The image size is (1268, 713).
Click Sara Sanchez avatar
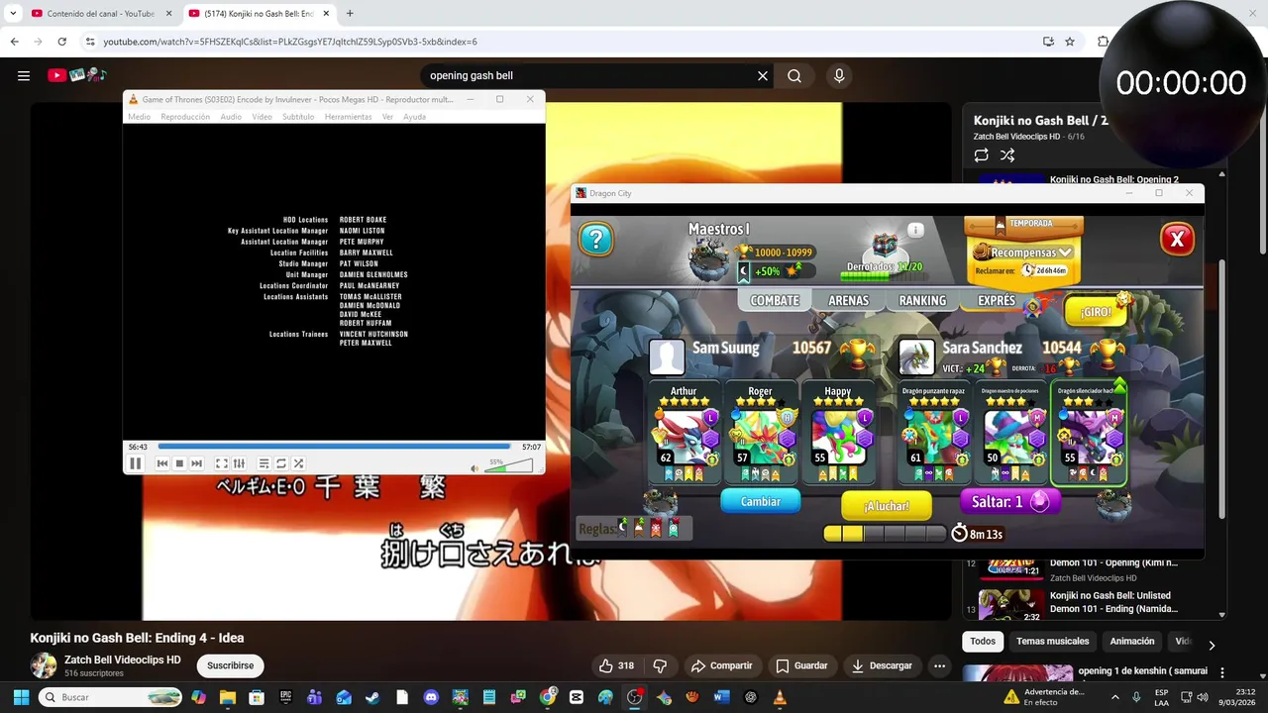click(916, 356)
